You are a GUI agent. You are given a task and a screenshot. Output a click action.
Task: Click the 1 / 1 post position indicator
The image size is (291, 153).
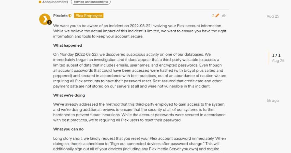[x=276, y=55]
